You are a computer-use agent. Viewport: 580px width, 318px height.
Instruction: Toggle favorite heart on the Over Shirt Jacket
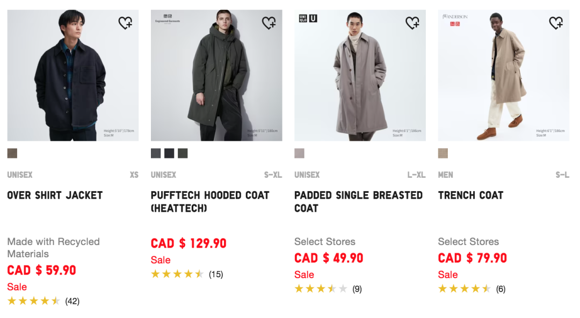coord(125,22)
